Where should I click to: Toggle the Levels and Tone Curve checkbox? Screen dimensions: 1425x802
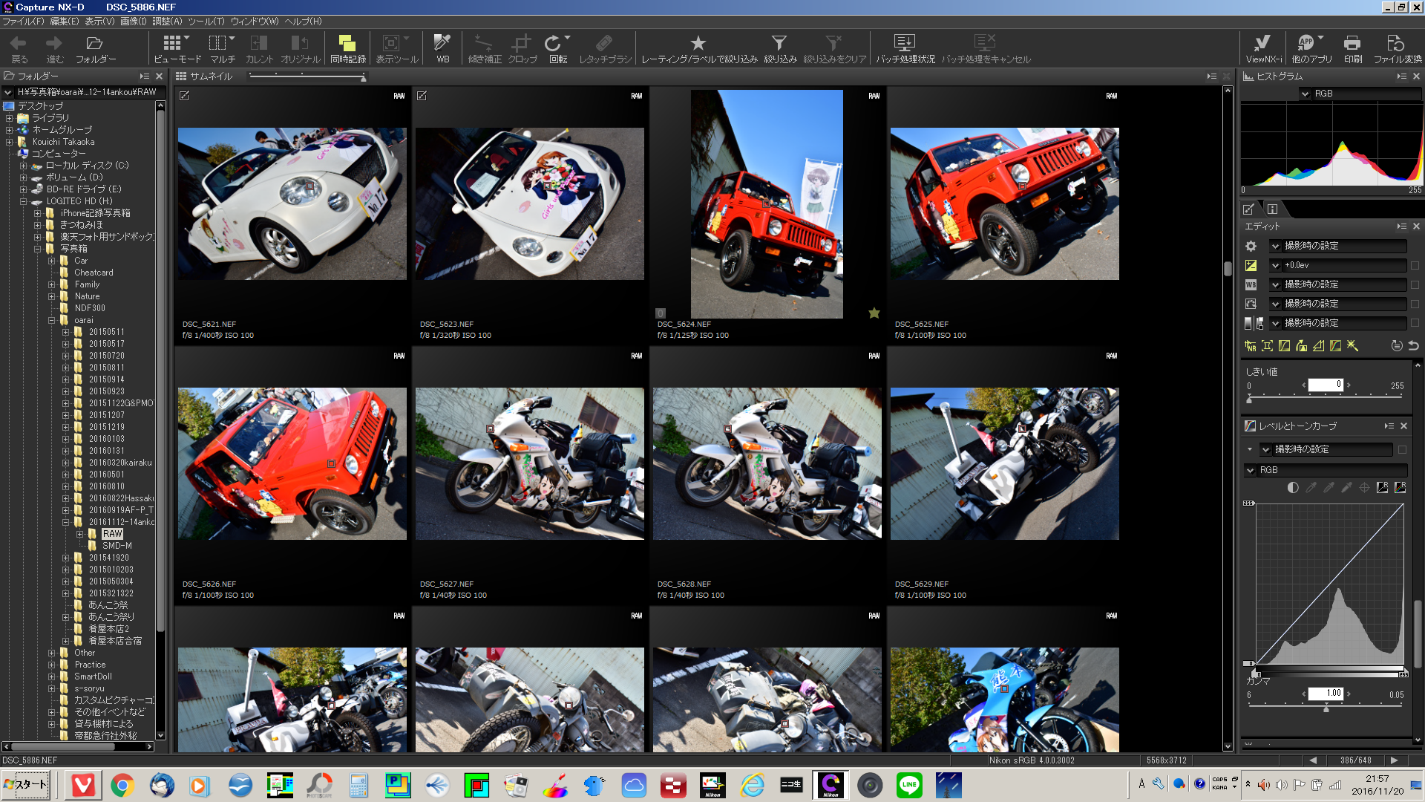[1402, 449]
